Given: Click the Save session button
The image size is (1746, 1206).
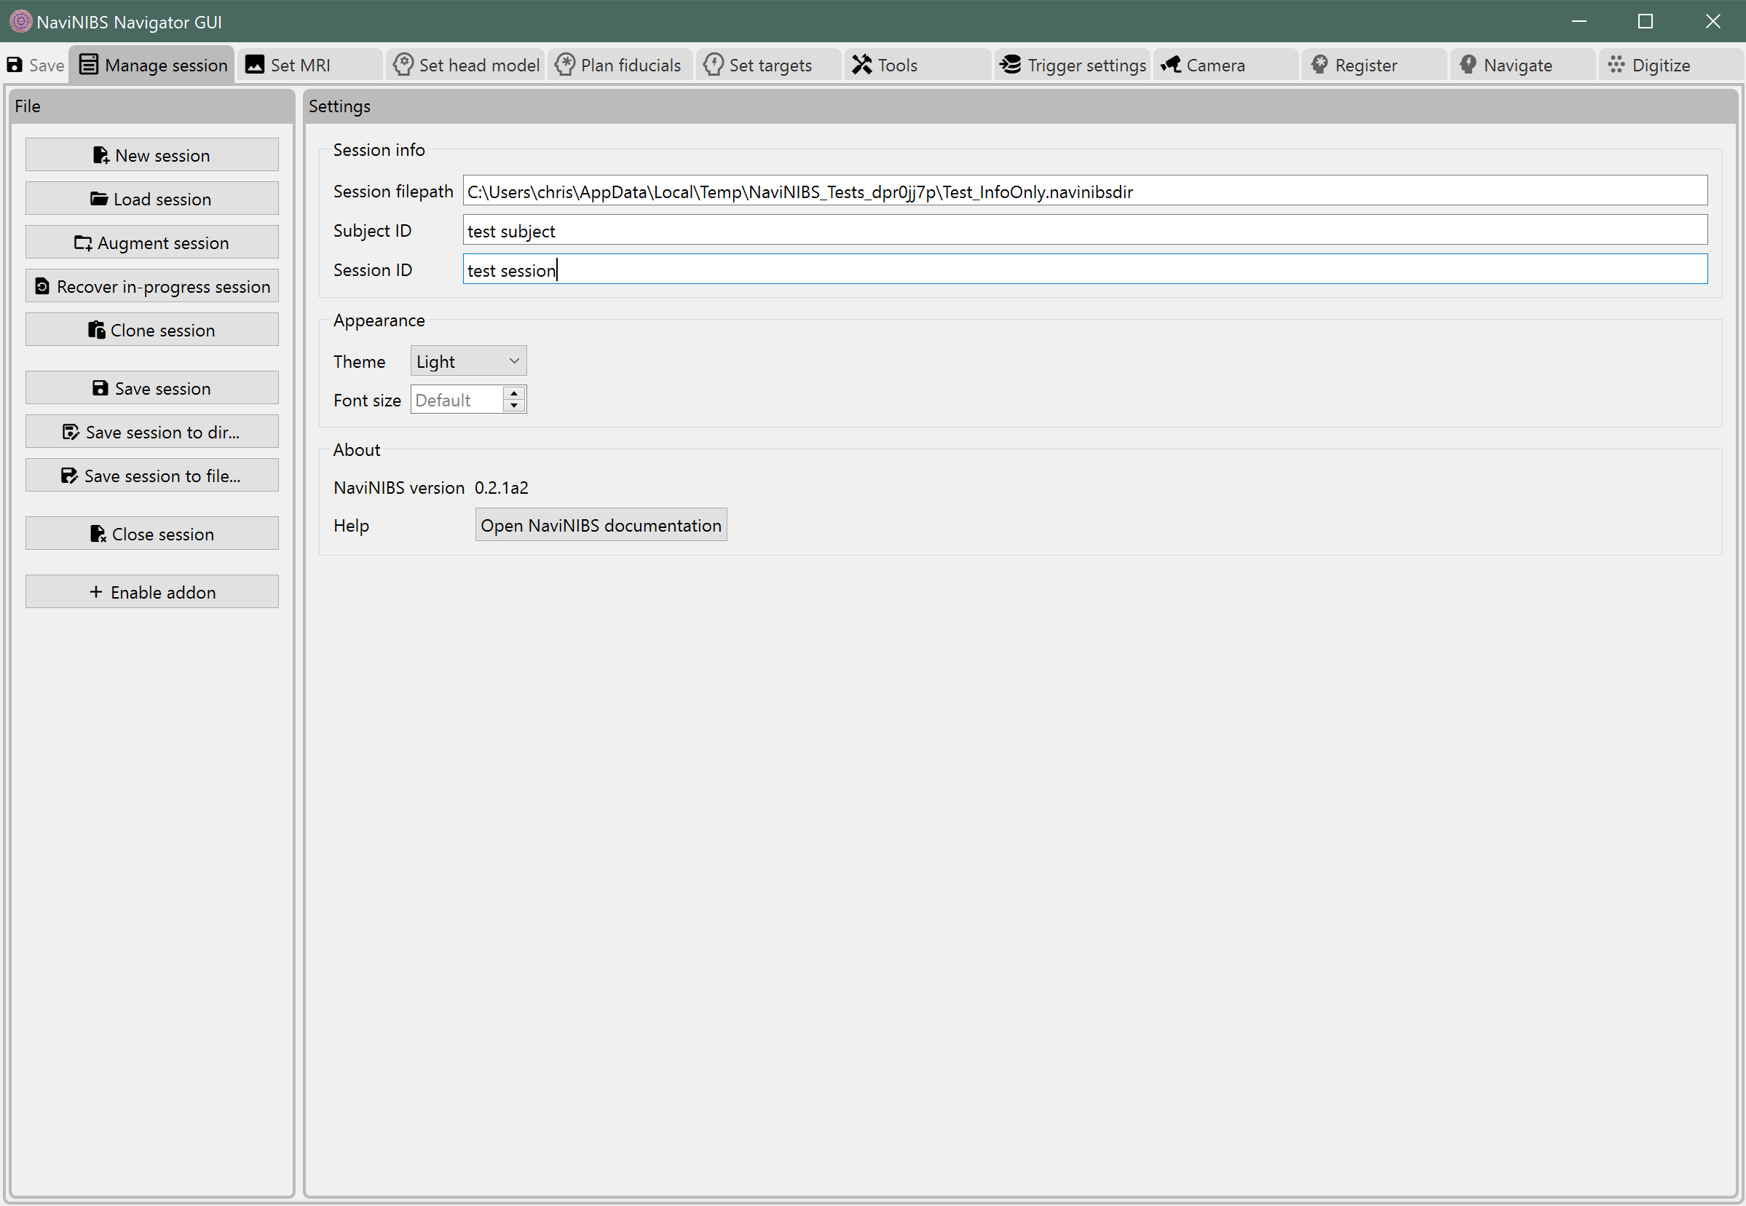Looking at the screenshot, I should pyautogui.click(x=152, y=388).
